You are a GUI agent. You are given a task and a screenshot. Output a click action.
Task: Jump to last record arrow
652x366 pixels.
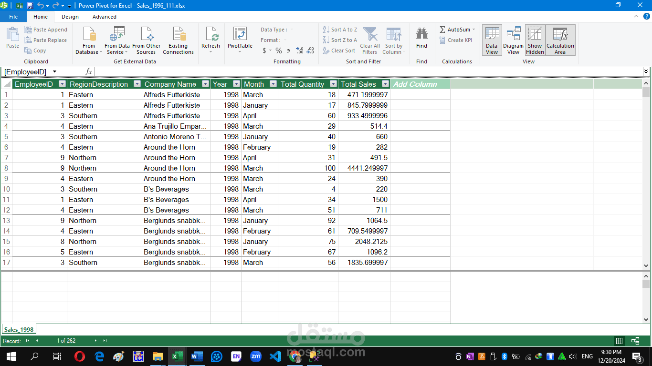[x=105, y=341]
